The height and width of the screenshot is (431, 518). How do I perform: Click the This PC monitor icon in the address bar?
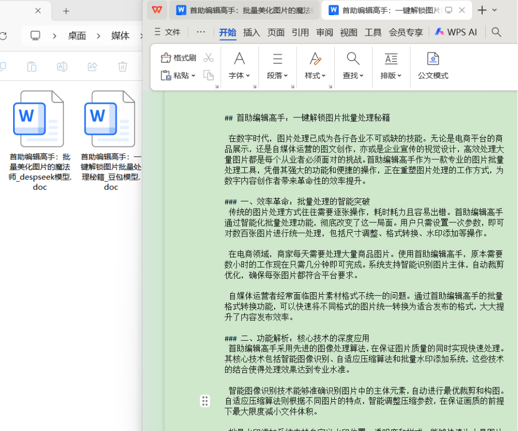(36, 35)
